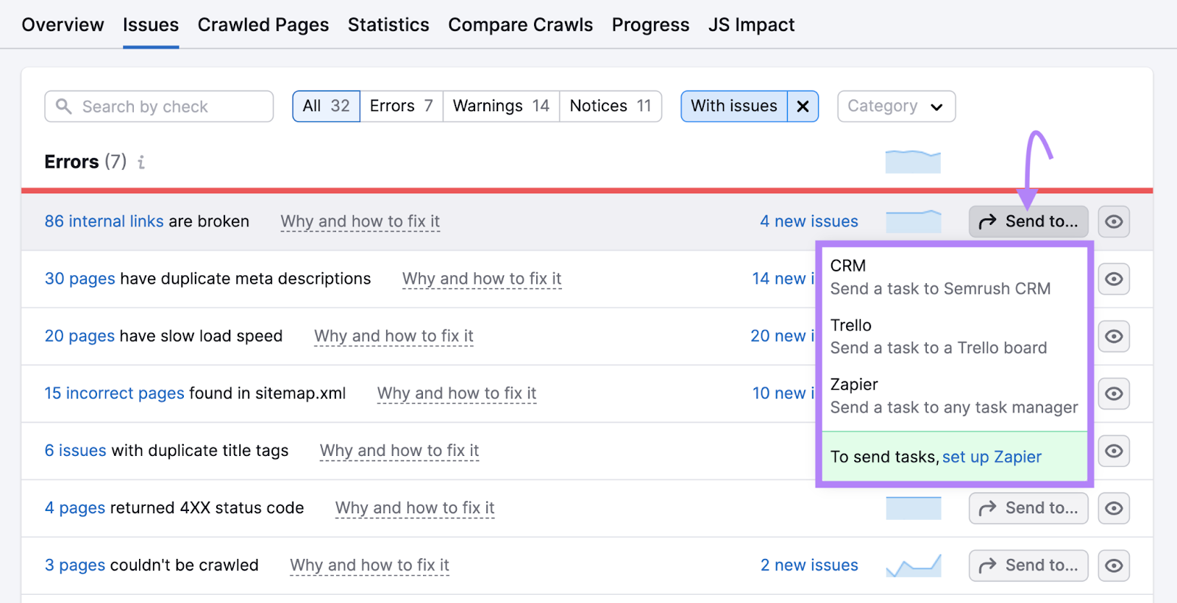Filter by Errors 7
The image size is (1177, 603).
(x=401, y=106)
